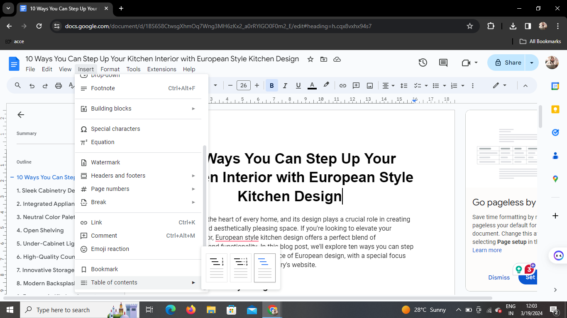Close the outline with back arrow
The width and height of the screenshot is (567, 318).
21,115
